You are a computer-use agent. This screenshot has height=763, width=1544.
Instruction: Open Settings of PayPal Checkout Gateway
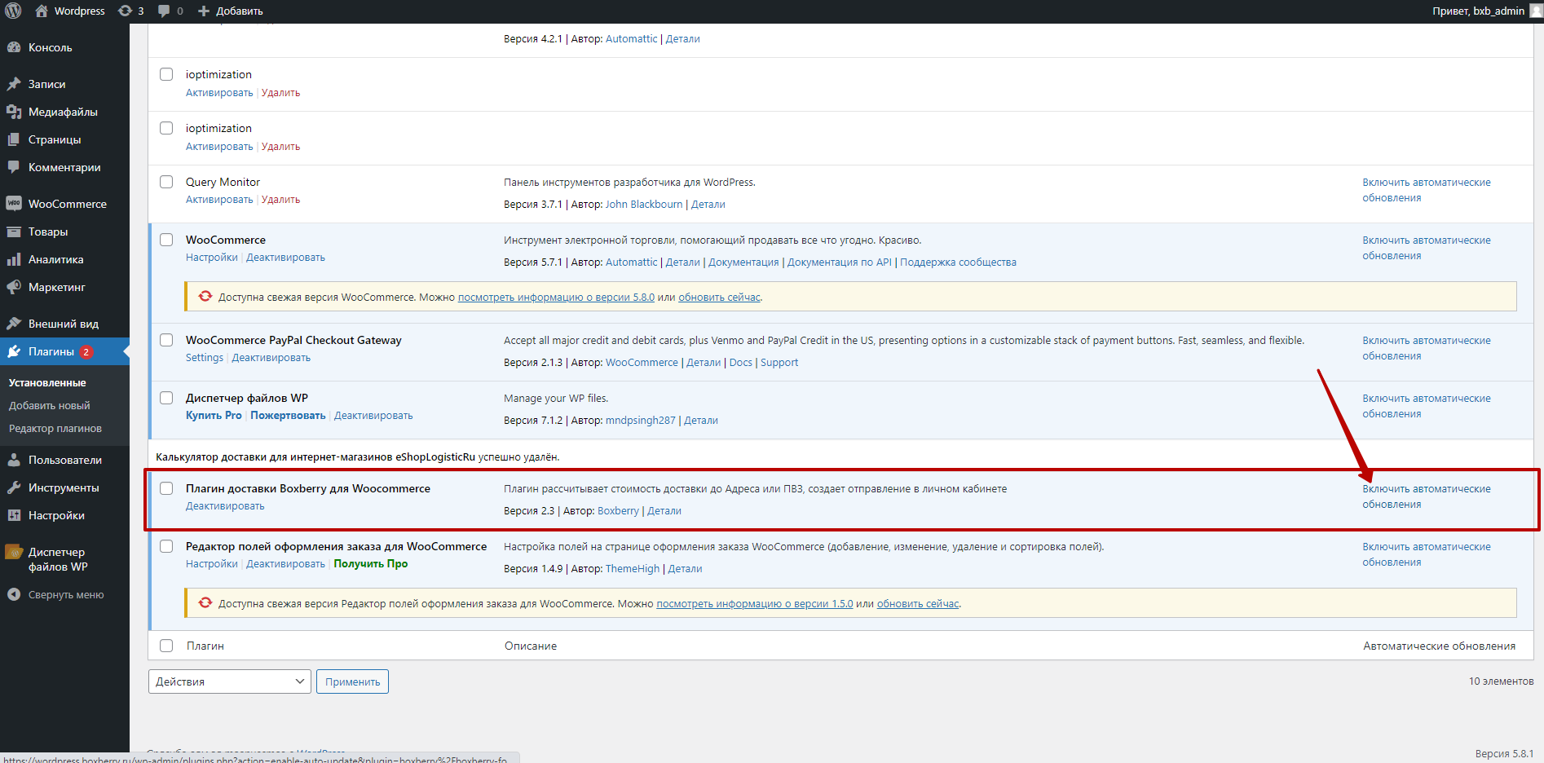tap(205, 358)
